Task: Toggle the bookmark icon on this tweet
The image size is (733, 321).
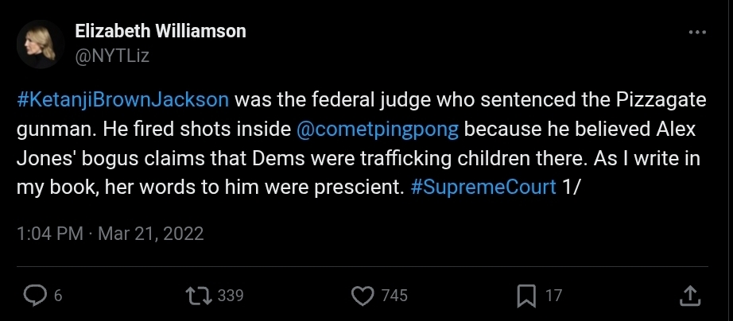Action: click(x=527, y=296)
